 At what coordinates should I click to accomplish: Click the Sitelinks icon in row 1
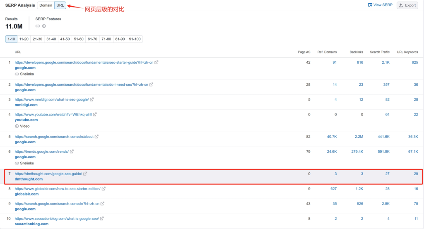(x=17, y=74)
